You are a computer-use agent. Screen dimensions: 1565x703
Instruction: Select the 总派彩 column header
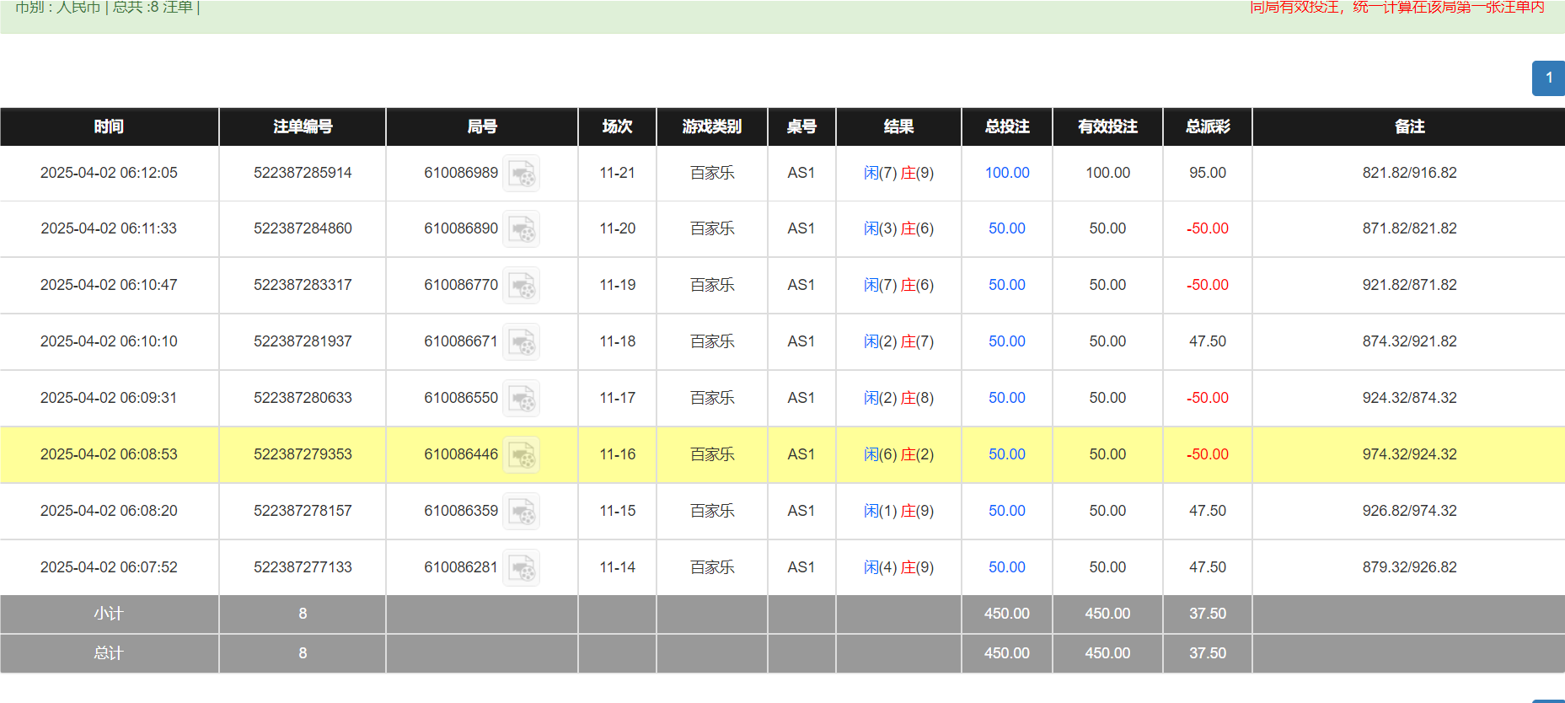[1207, 126]
